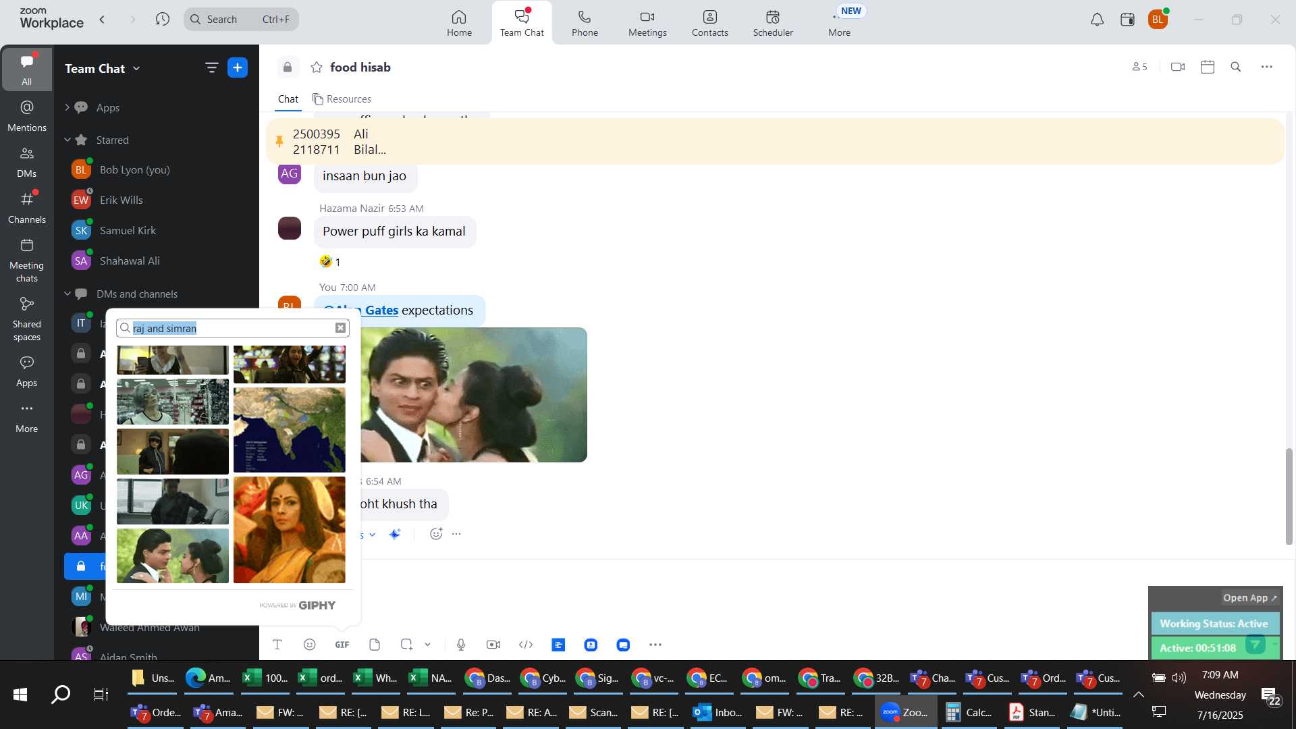
Task: Click the top Search field
Action: (241, 20)
